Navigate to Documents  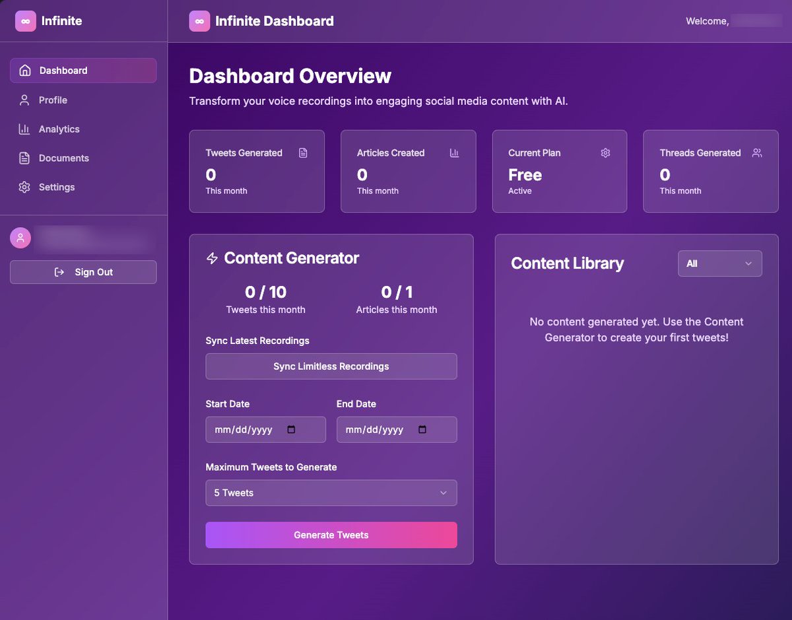[83, 158]
